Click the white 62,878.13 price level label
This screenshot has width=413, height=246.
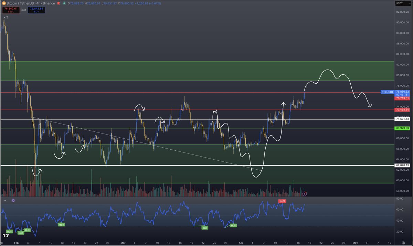click(x=402, y=165)
